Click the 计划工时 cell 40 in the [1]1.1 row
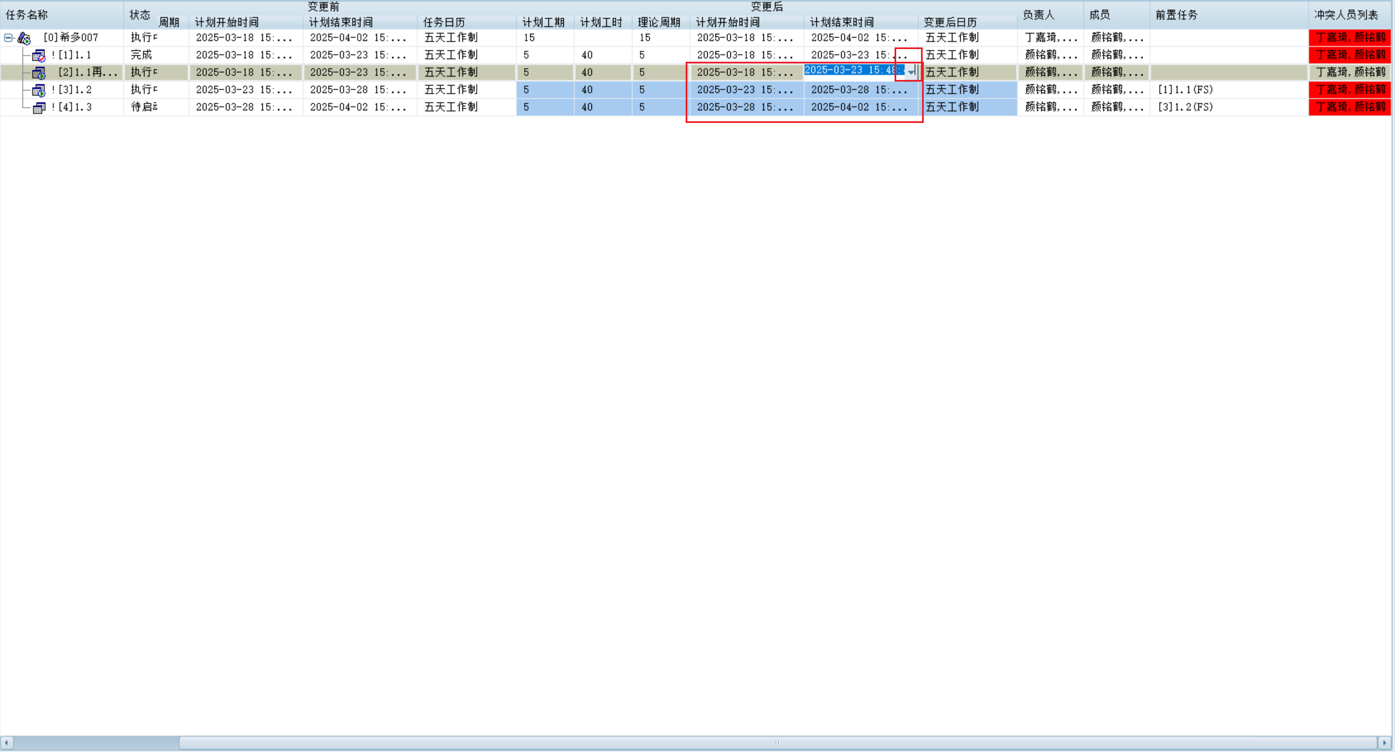This screenshot has width=1395, height=752. pyautogui.click(x=603, y=55)
